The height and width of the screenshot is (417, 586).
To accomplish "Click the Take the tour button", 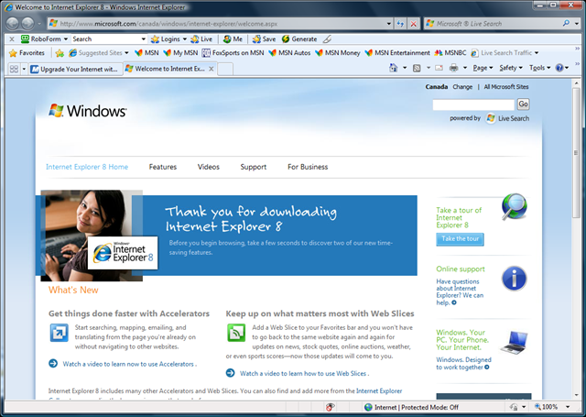I will click(460, 238).
